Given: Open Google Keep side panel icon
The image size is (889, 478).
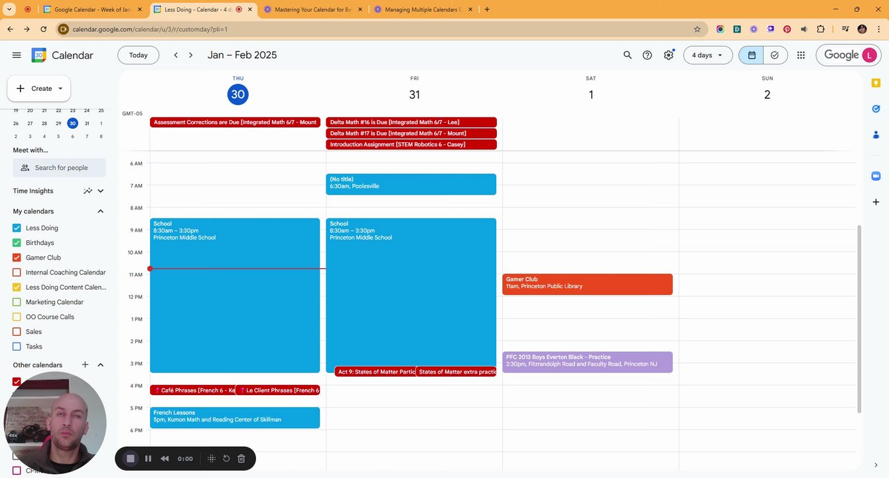Looking at the screenshot, I should click(x=876, y=83).
